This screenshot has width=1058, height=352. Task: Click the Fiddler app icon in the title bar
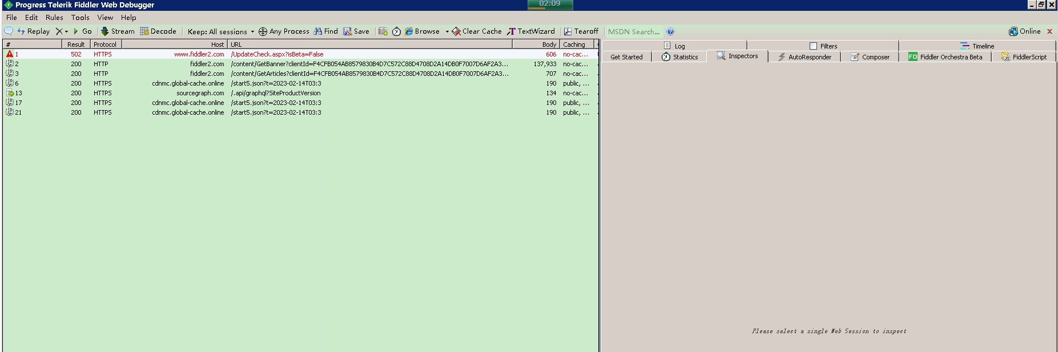point(8,5)
